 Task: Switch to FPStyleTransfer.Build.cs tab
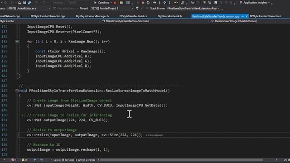133,16
